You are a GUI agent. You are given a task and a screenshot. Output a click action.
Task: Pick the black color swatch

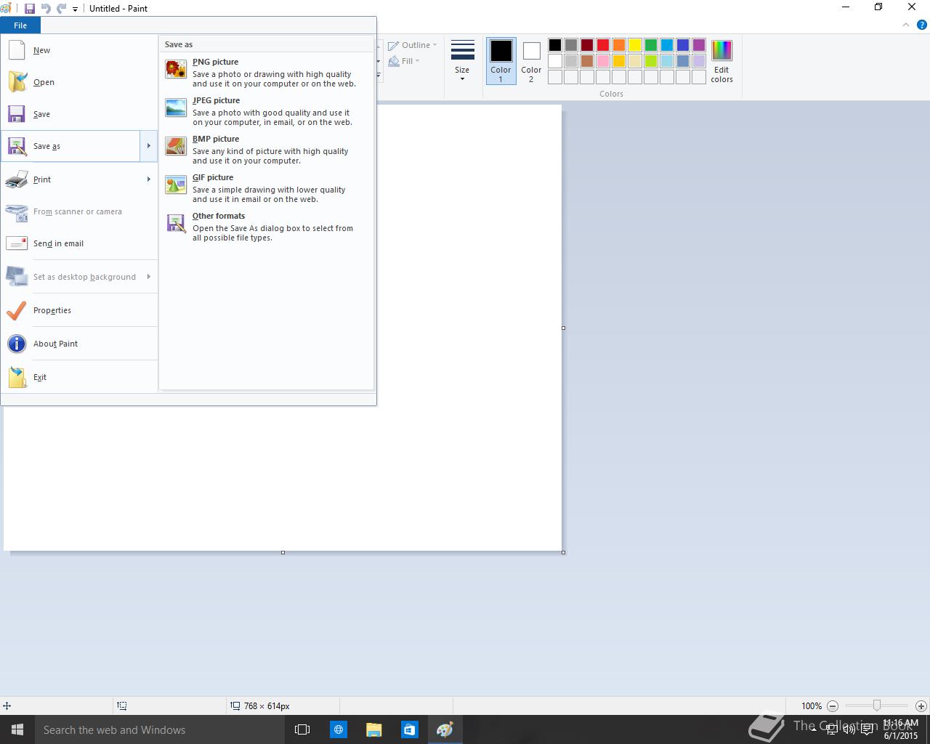(x=555, y=45)
